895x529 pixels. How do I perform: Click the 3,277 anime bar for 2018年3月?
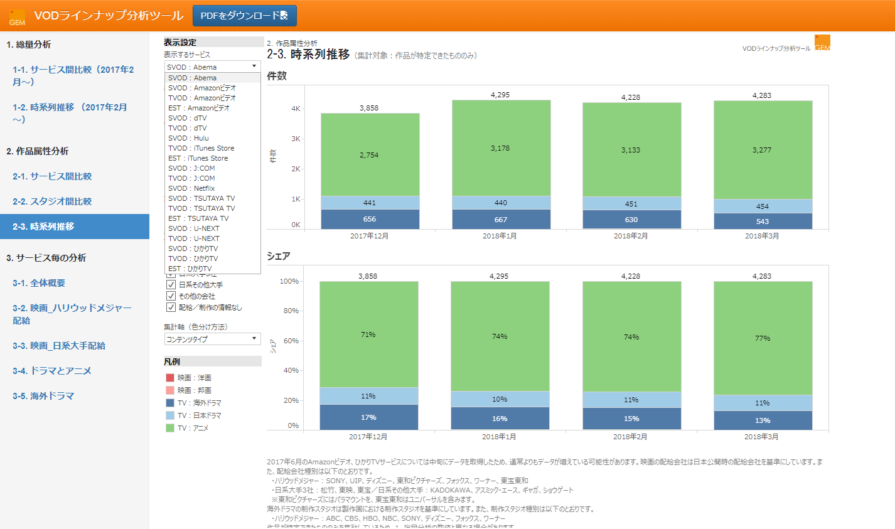pyautogui.click(x=763, y=150)
